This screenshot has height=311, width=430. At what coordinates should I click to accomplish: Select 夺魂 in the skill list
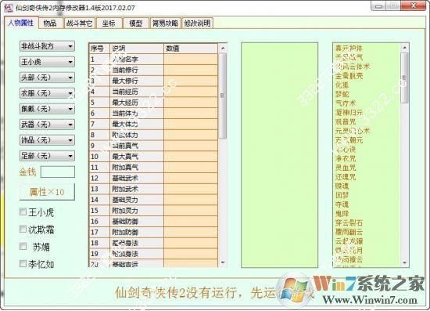(342, 204)
